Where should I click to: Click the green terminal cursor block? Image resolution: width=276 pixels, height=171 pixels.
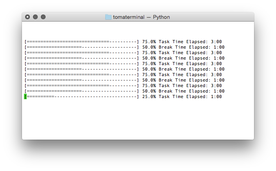[x=26, y=96]
